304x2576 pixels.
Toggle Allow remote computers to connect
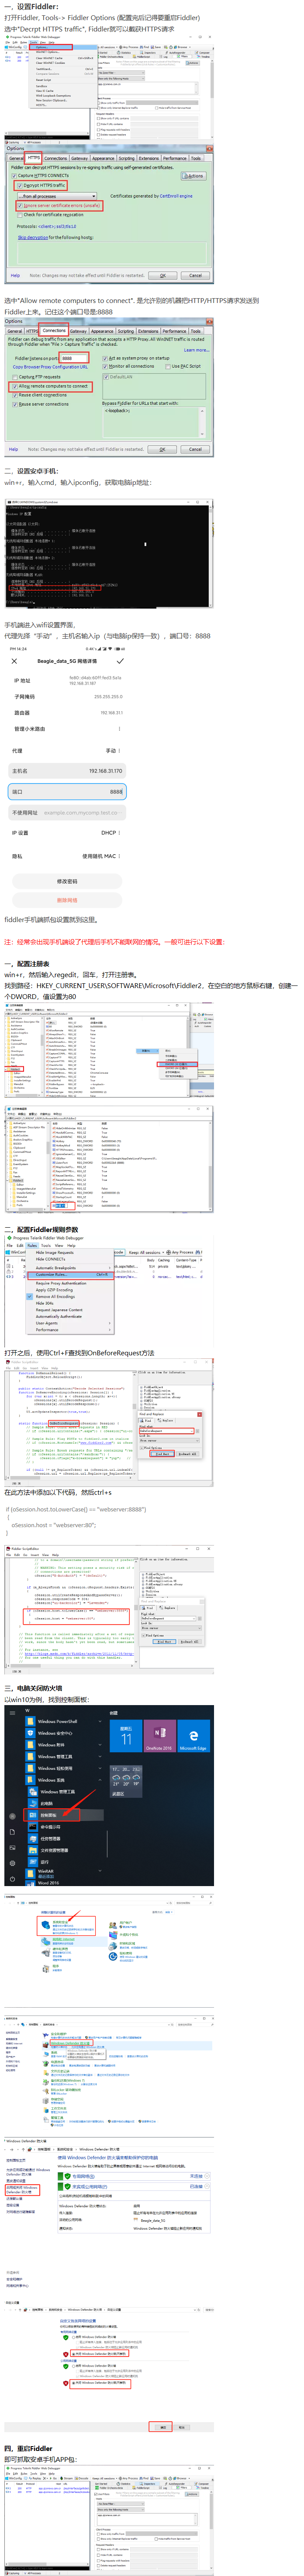point(15,386)
